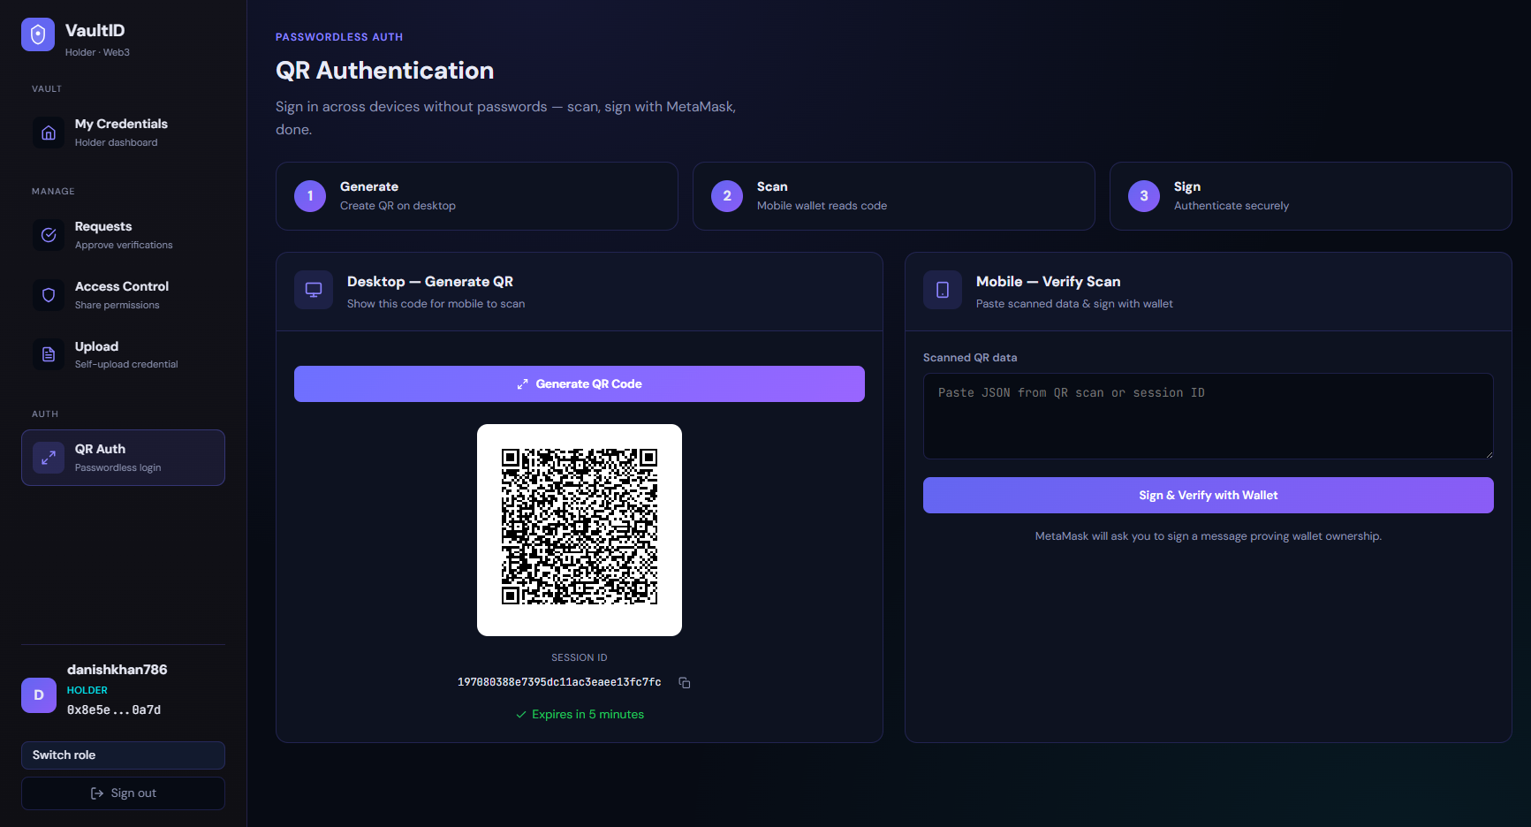
Task: Click the monitor icon in Desktop panel header
Action: (x=314, y=290)
